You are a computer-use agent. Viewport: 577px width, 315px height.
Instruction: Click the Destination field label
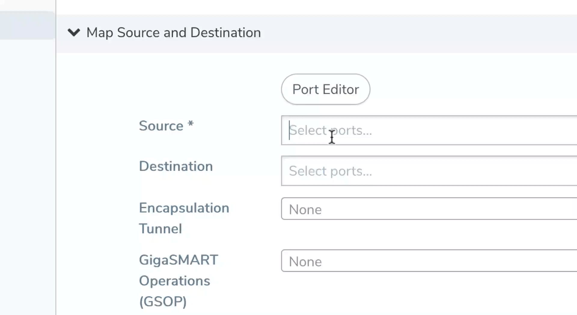coord(176,166)
